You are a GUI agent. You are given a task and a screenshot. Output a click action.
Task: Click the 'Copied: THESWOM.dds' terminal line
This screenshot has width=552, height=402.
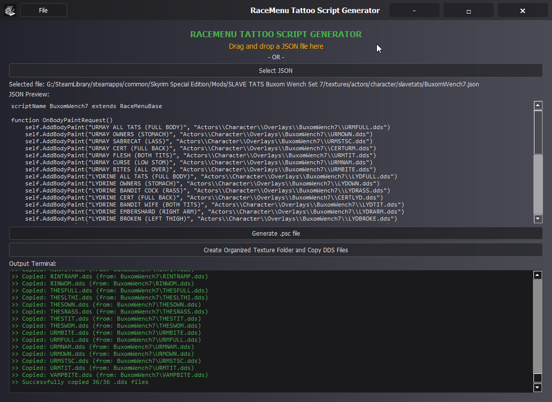106,326
